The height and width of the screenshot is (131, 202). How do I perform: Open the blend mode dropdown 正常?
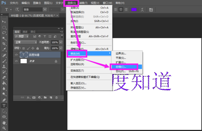click(x=26, y=42)
